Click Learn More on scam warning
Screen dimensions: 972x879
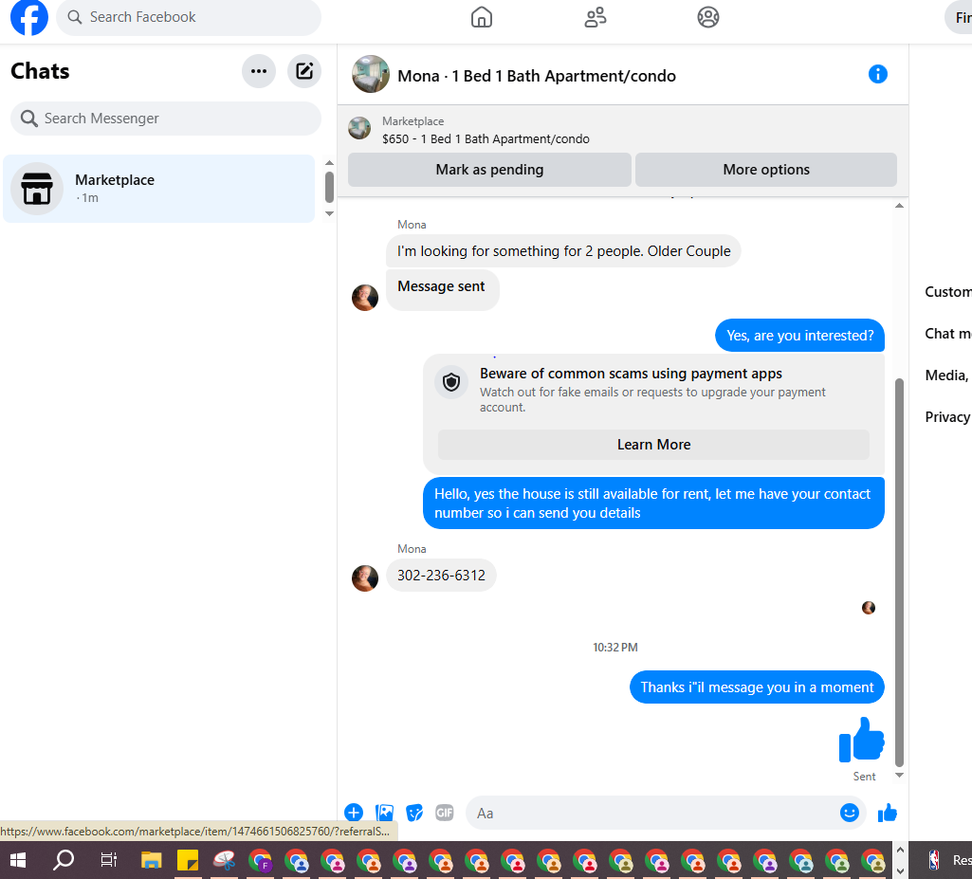tap(653, 445)
